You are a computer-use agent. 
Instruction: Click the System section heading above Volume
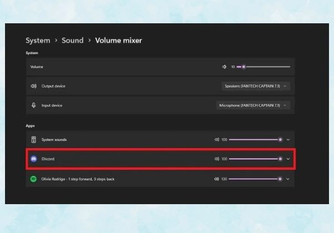point(32,53)
